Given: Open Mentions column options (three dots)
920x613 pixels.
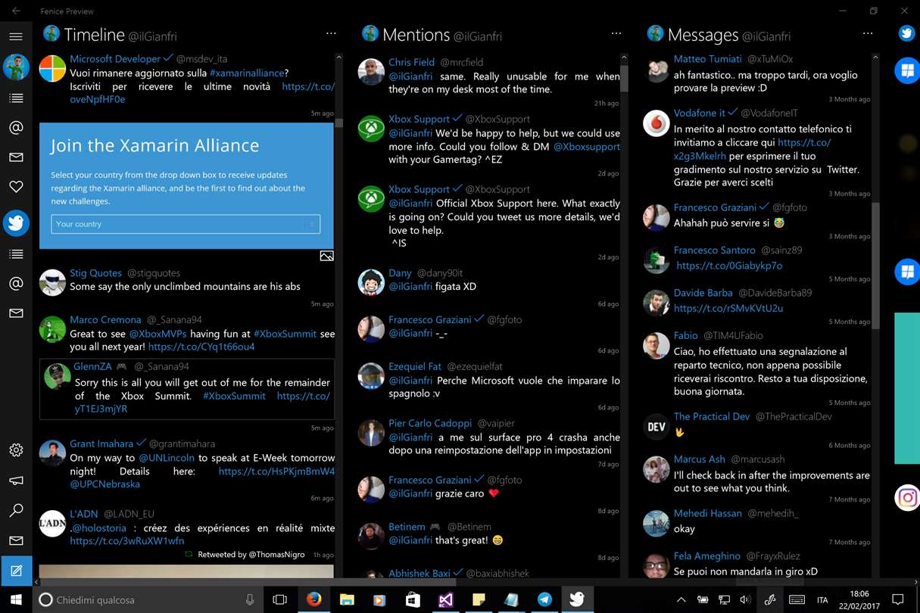Looking at the screenshot, I should point(616,34).
